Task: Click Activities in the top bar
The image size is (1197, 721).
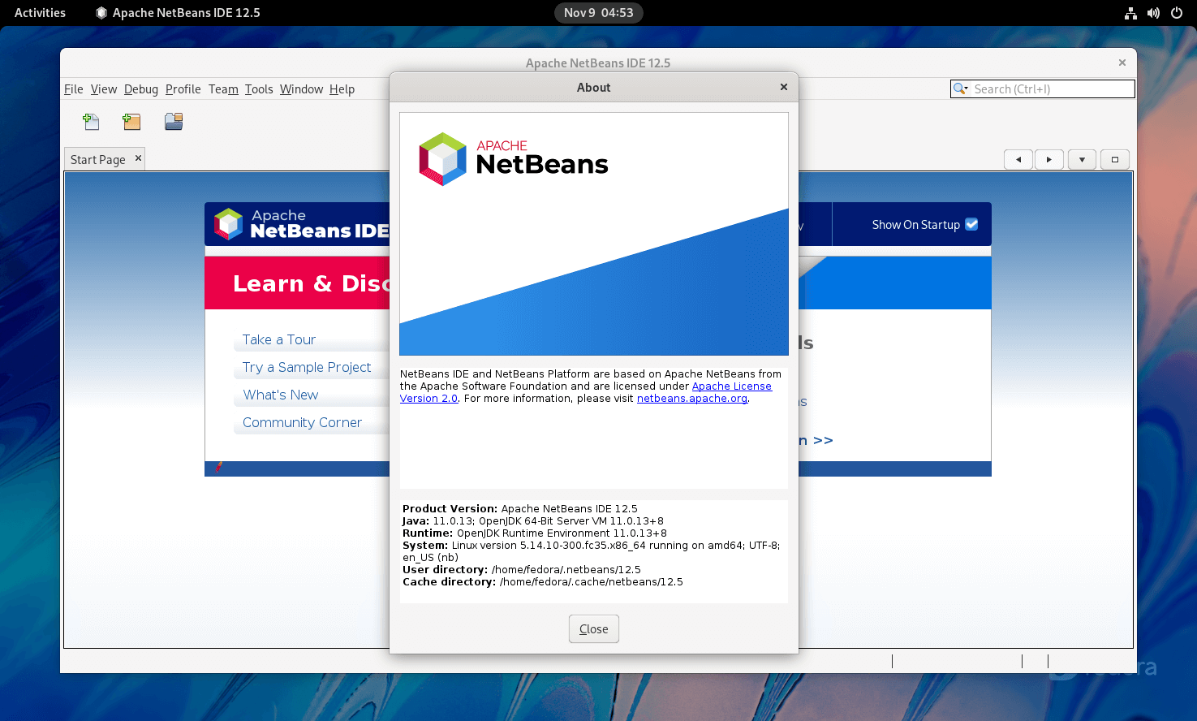Action: point(41,13)
